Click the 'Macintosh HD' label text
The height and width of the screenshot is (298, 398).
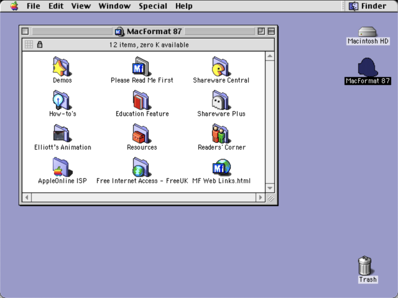368,41
